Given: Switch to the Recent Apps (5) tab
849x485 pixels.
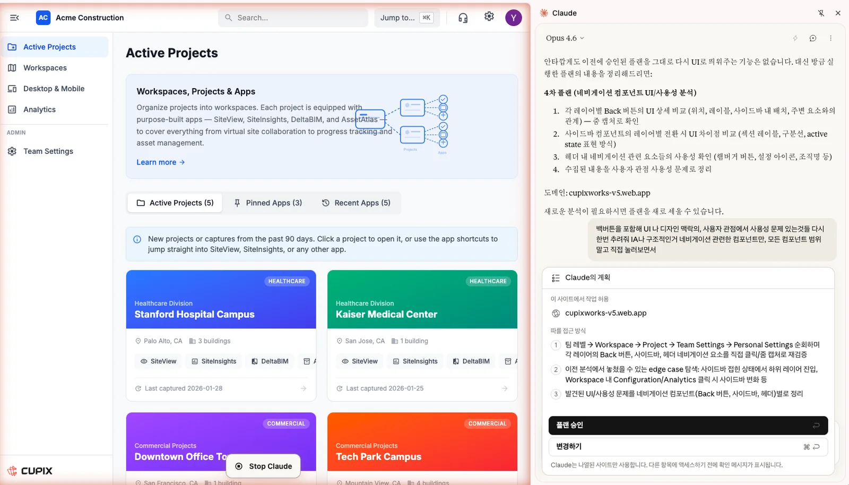Looking at the screenshot, I should click(357, 203).
